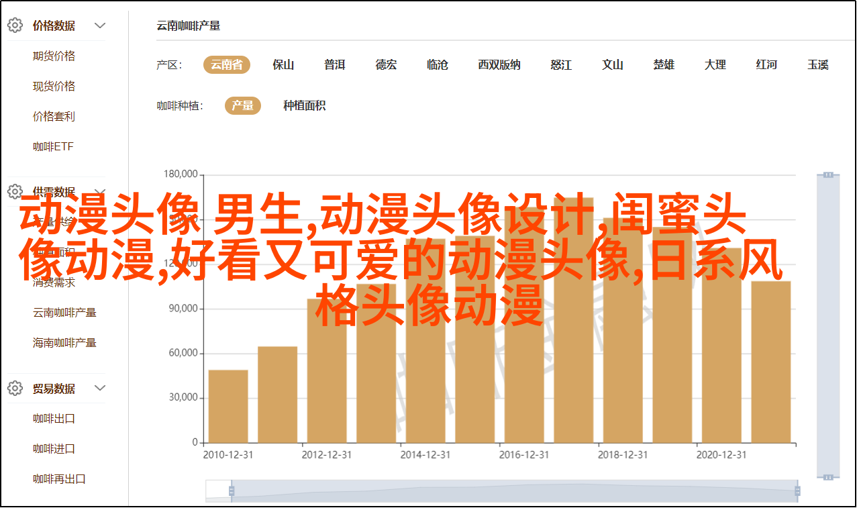Click the 价格数据 section header text
Image resolution: width=857 pixels, height=508 pixels.
tap(54, 26)
